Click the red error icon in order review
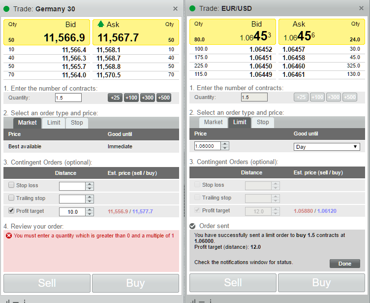The width and height of the screenshot is (370, 303). [x=9, y=236]
